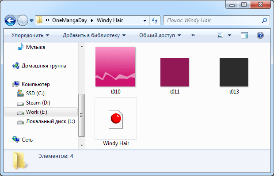274x176 pixels.
Task: Click the Windy Hair file name label
Action: [x=116, y=143]
